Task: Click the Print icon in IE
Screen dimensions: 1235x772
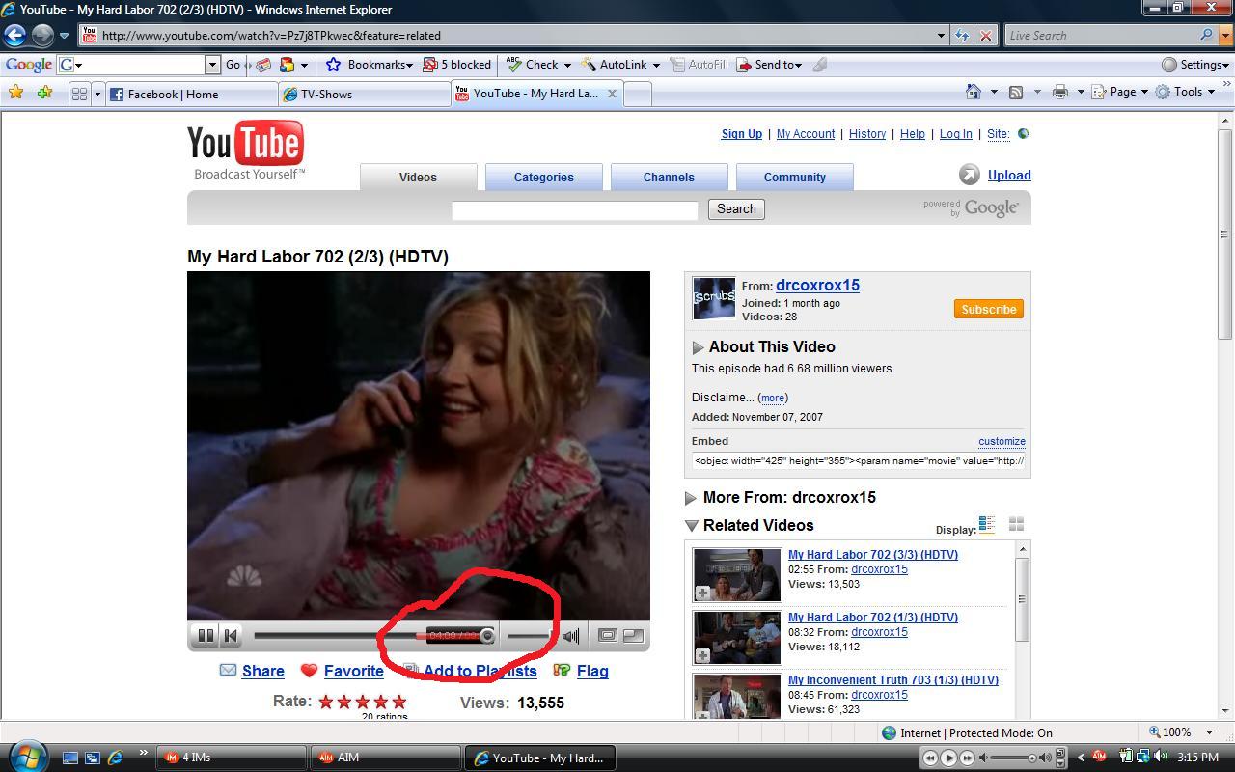Action: 1059,93
